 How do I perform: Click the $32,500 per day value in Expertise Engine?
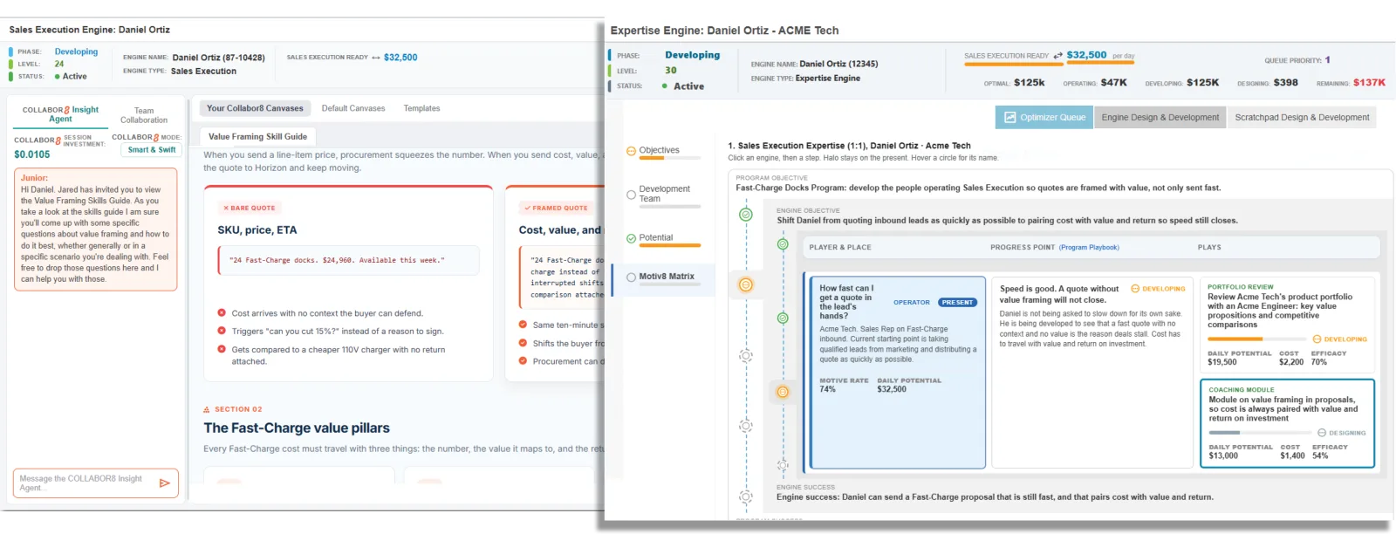point(1086,55)
